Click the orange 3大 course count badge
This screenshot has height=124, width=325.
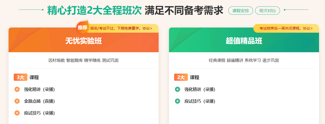20,77
